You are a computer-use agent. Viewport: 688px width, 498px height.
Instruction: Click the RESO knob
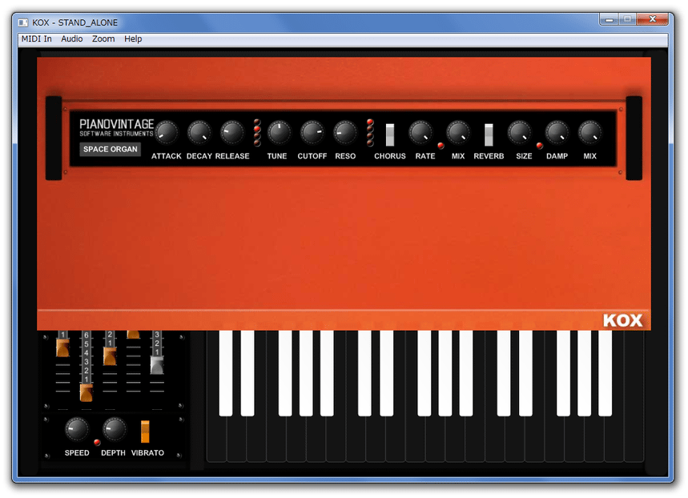345,133
